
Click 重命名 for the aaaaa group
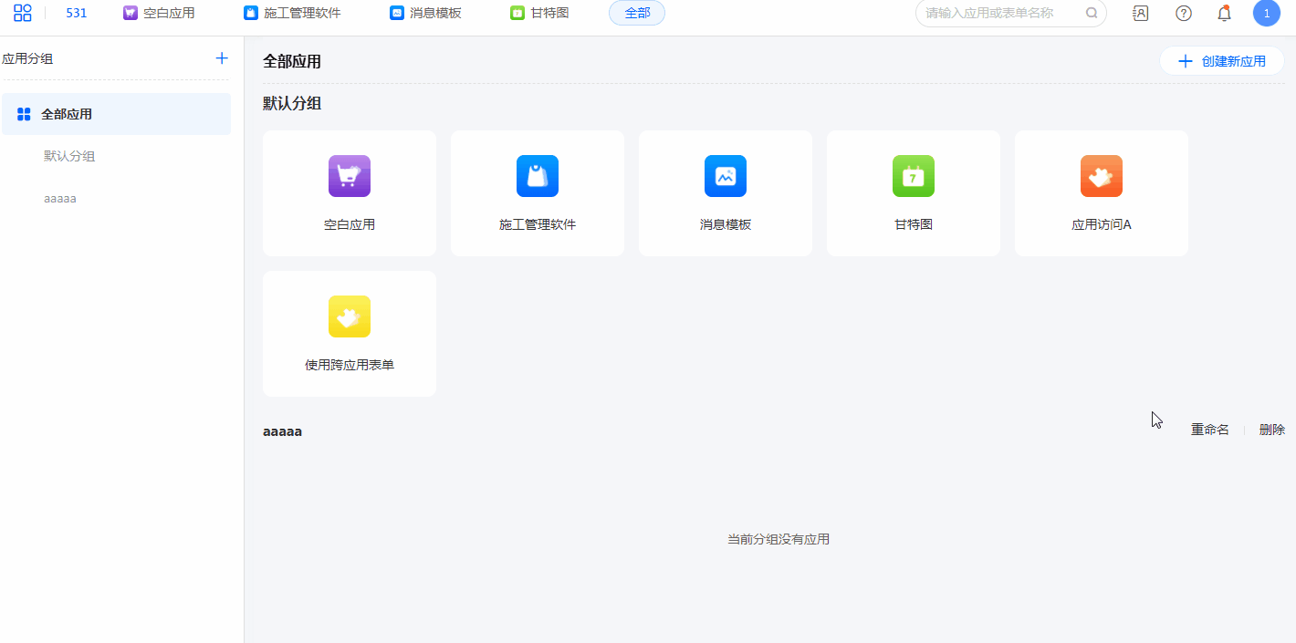1209,430
